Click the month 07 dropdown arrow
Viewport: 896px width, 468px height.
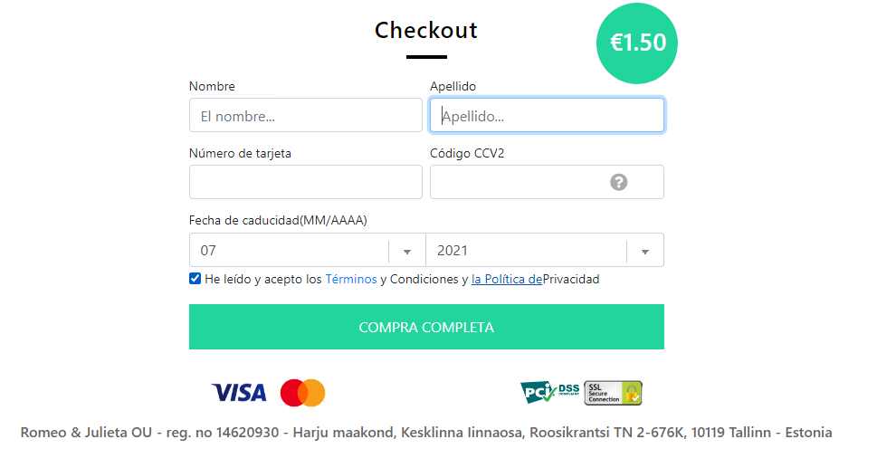click(x=407, y=252)
